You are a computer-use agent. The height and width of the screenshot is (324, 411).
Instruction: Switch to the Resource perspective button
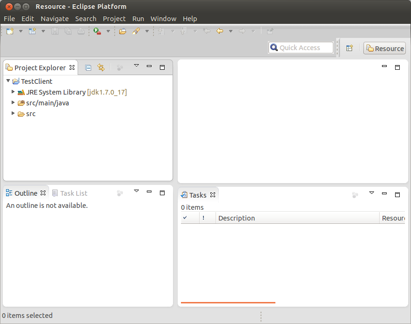coord(384,48)
